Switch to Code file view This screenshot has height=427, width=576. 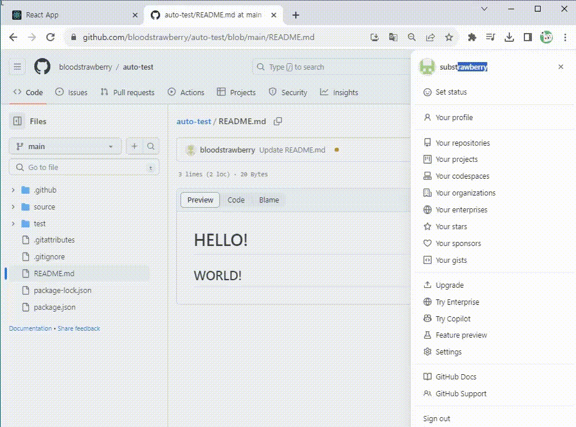(x=236, y=200)
